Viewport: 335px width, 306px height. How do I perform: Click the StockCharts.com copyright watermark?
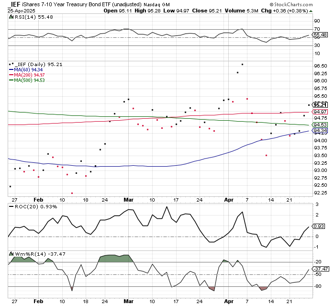[303, 5]
